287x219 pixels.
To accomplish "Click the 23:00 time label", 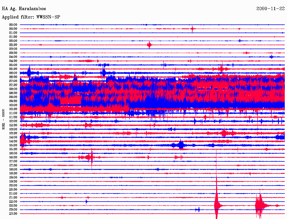I will pyautogui.click(x=13, y=210).
